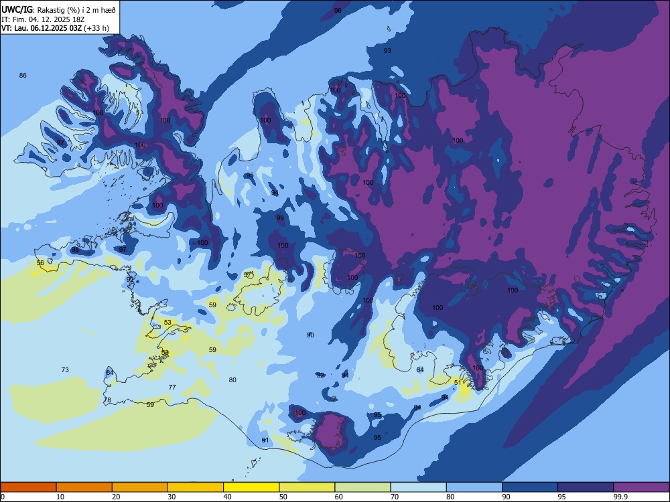This screenshot has width=670, height=502.
Task: Click the humidity value '93' on the map
Action: (x=387, y=50)
